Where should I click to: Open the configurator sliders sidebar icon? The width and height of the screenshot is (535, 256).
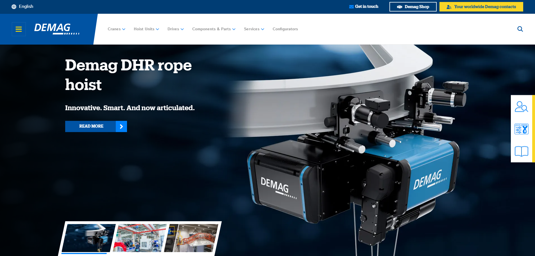tap(522, 129)
